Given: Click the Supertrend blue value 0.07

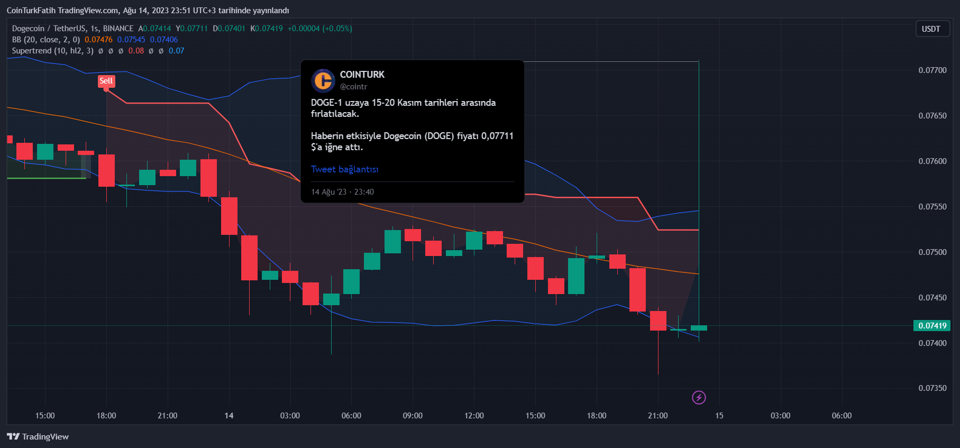Looking at the screenshot, I should (177, 51).
